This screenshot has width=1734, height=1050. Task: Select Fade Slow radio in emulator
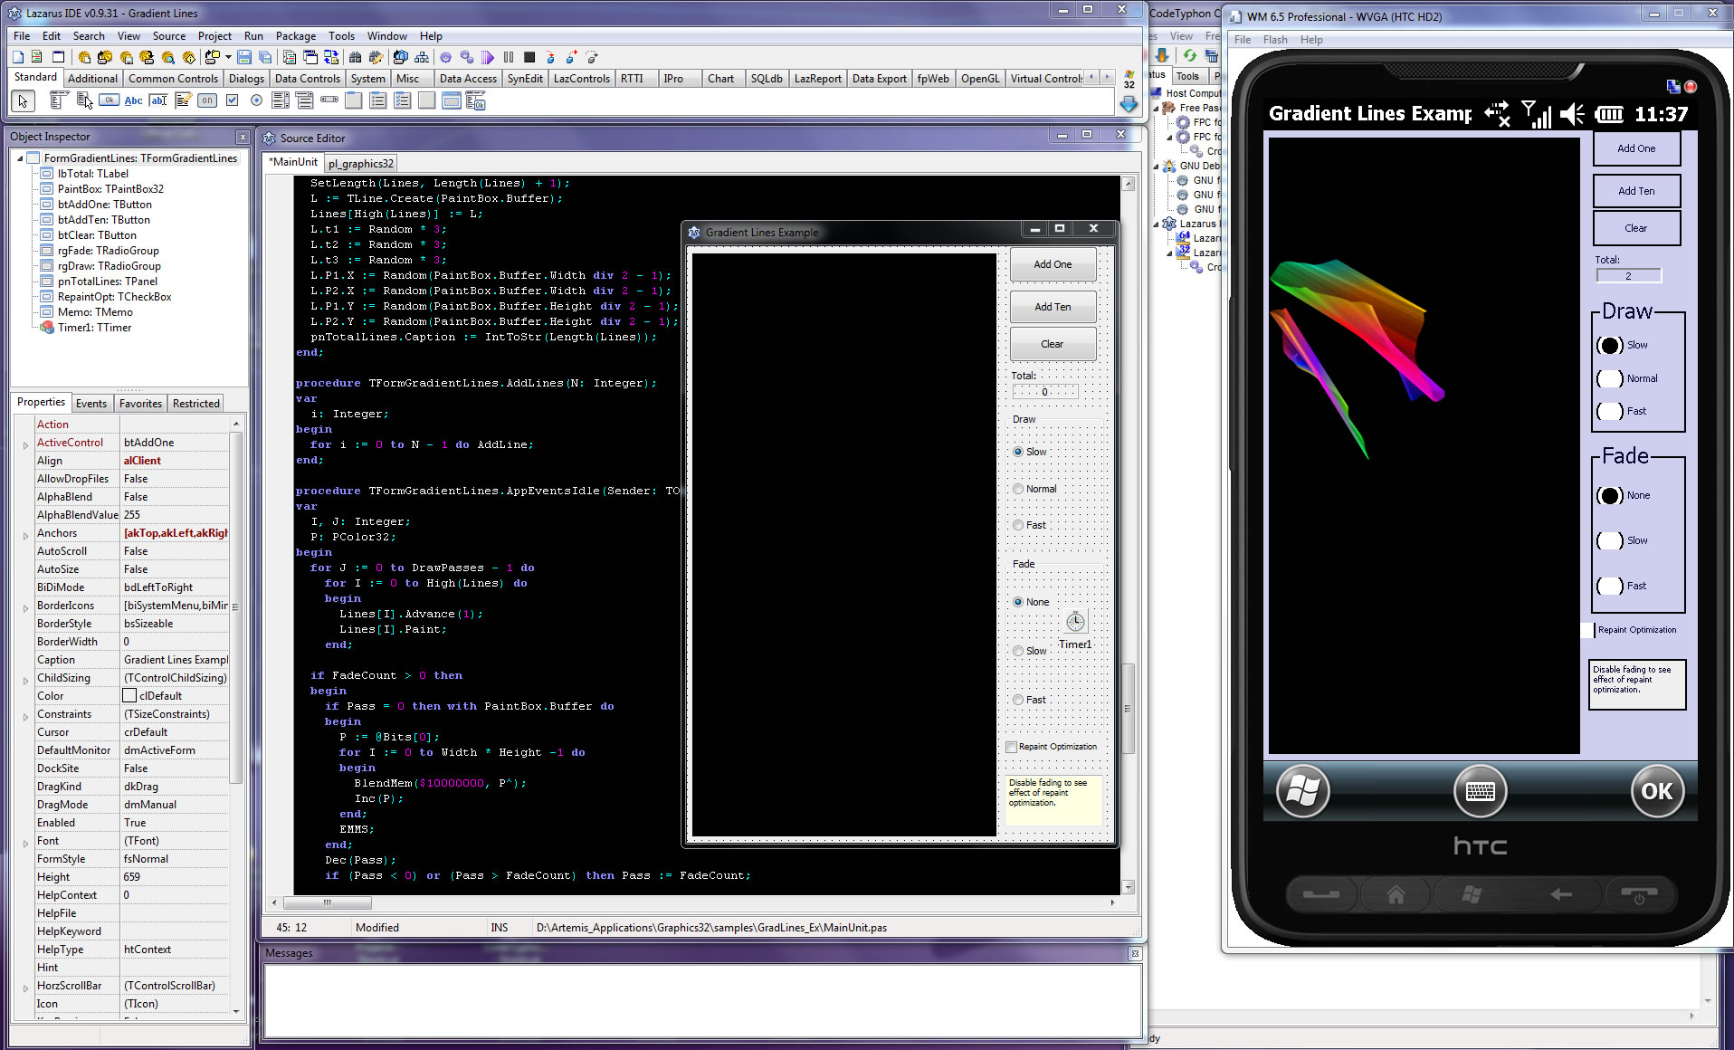click(1610, 540)
